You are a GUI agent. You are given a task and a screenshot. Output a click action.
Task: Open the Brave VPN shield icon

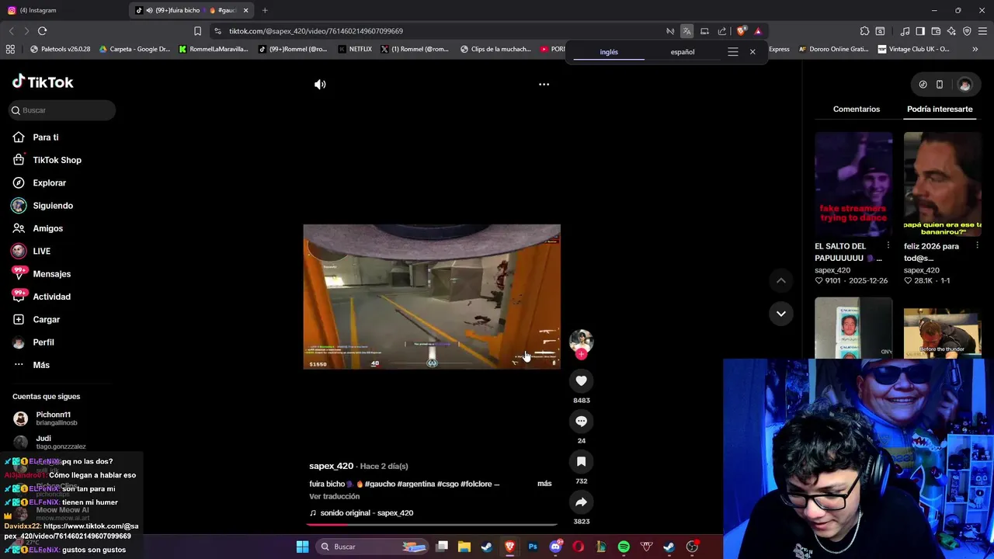pos(967,31)
